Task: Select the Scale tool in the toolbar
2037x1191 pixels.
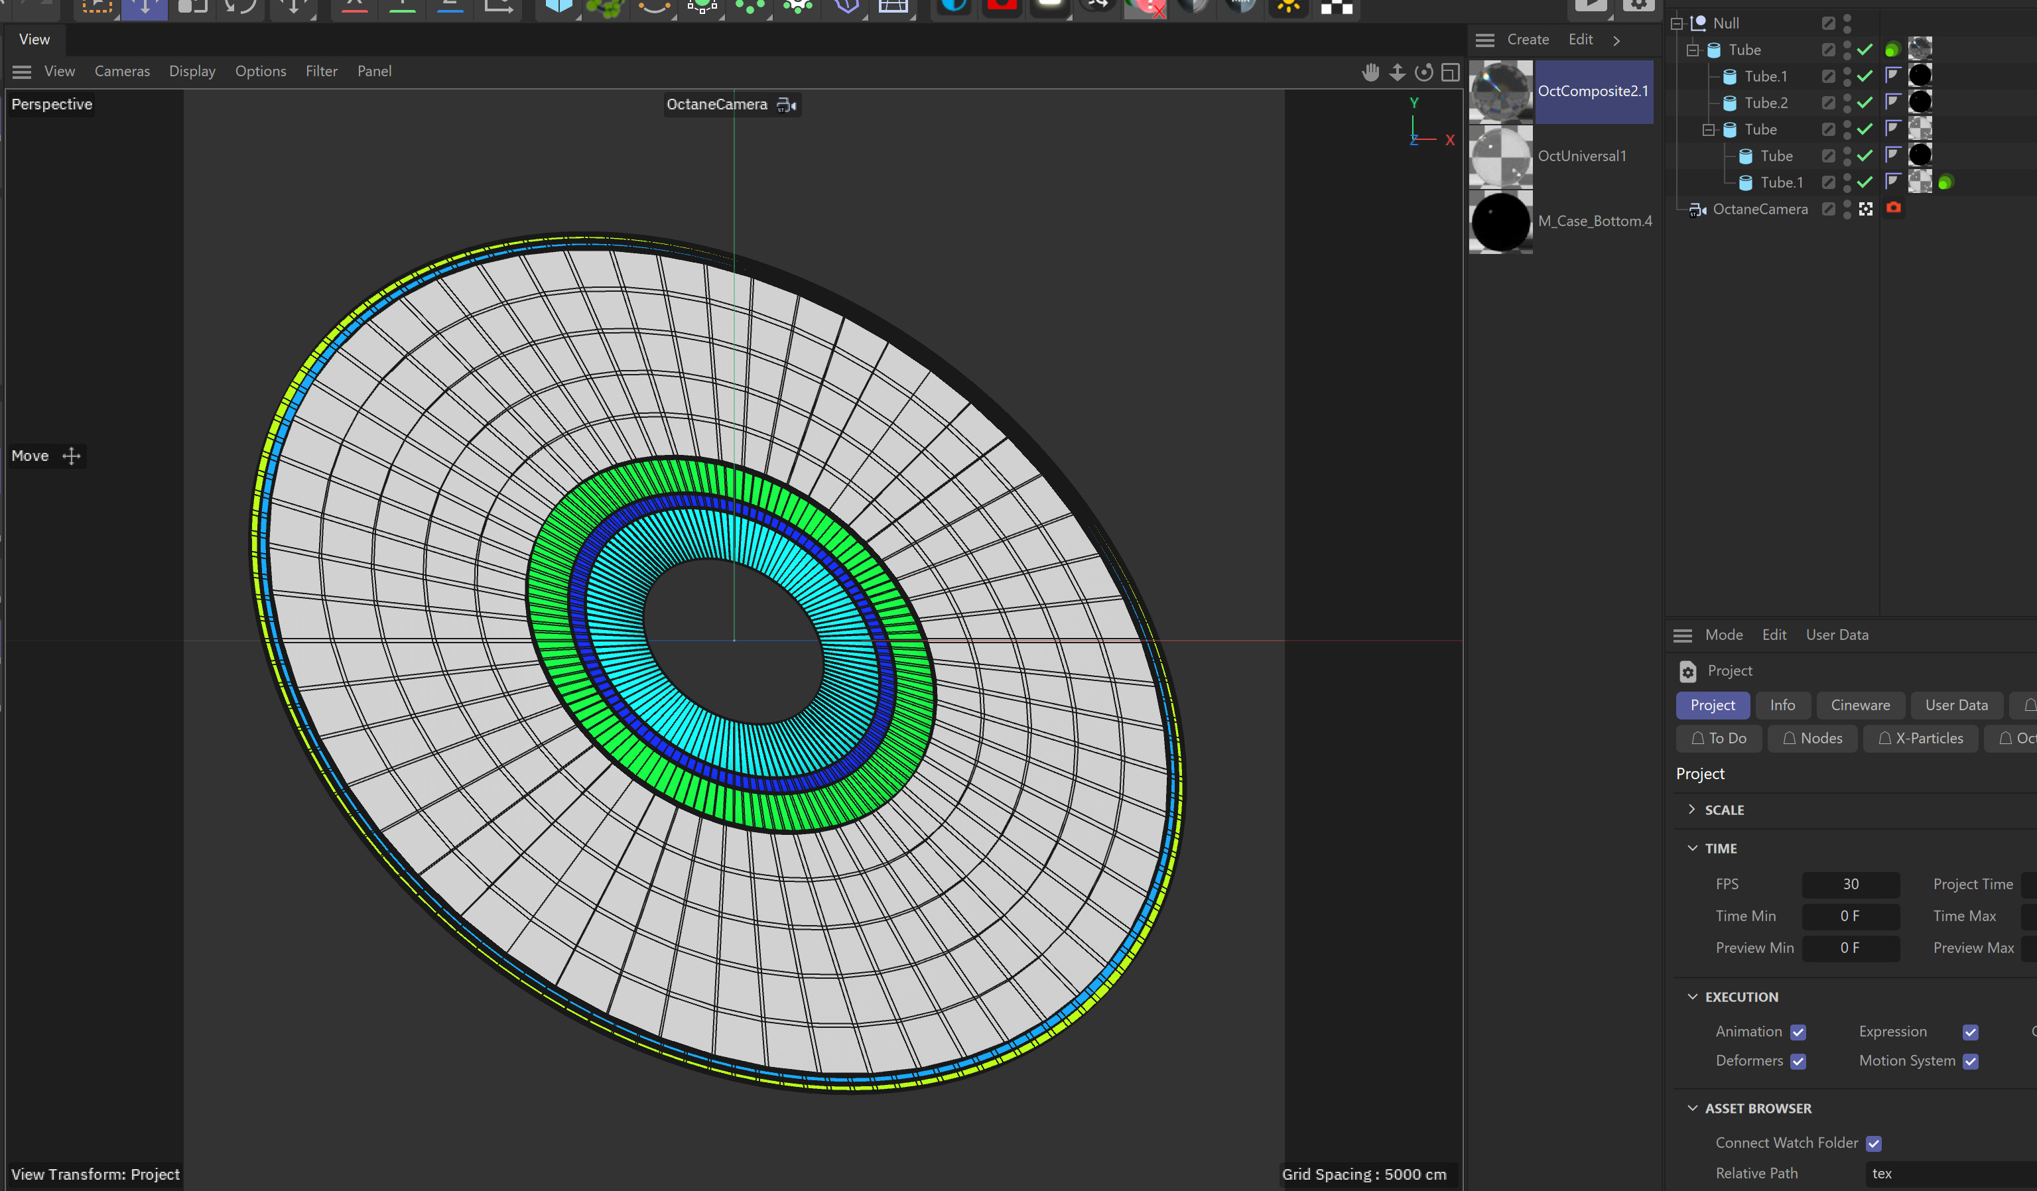Action: (x=192, y=7)
